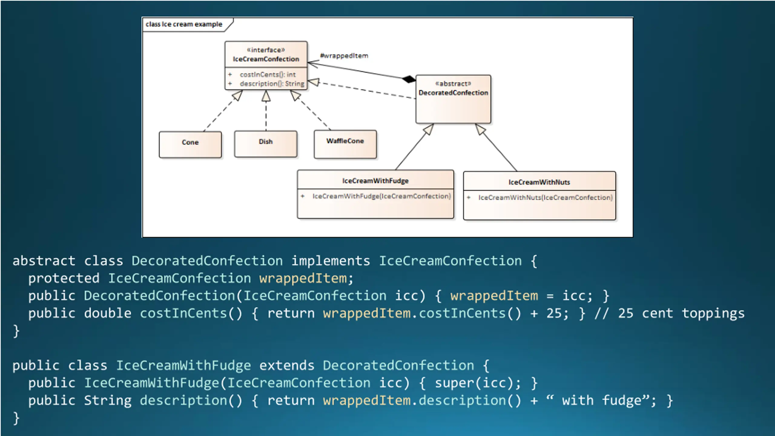Click the IceCreamWithNuts(IceCreamConfection) constructor entry

click(x=545, y=198)
